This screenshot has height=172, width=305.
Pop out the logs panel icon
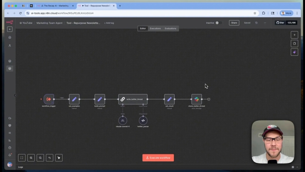(293, 167)
